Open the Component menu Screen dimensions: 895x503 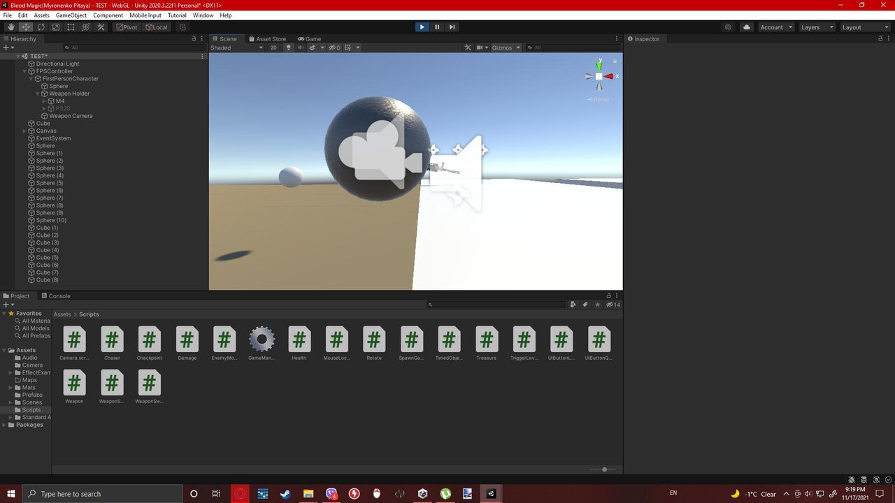108,15
